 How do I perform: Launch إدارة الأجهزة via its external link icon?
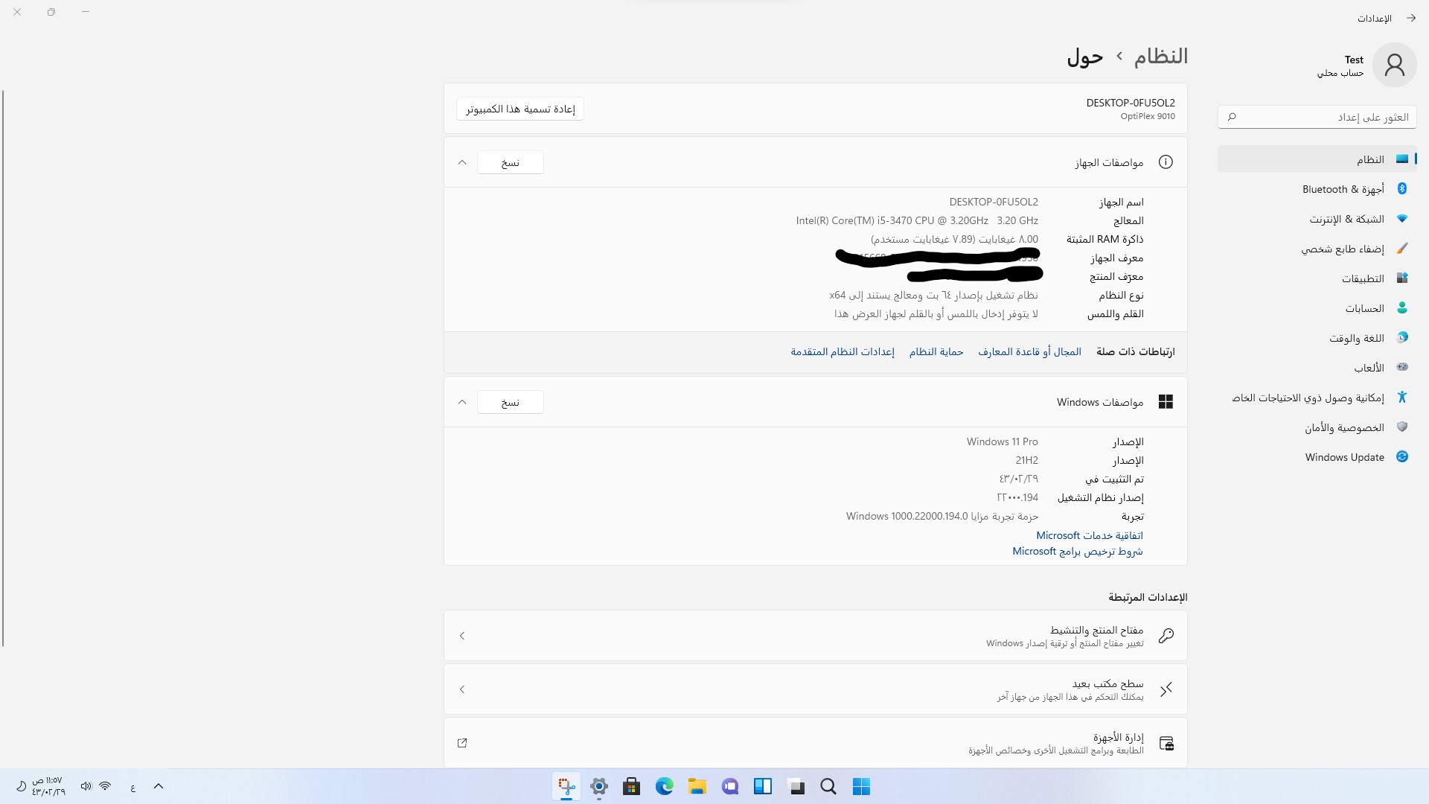point(462,743)
